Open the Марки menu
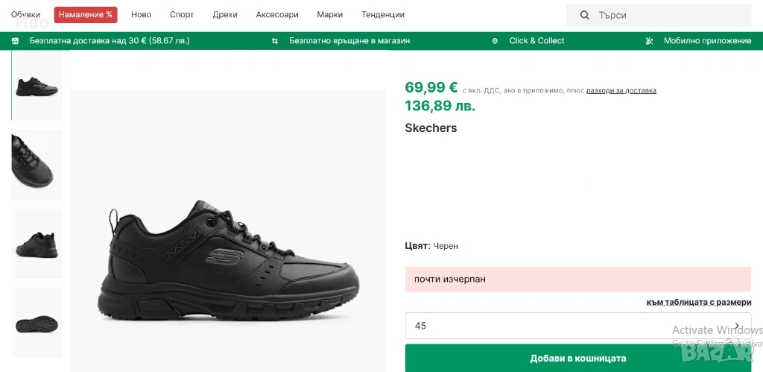The width and height of the screenshot is (763, 372). pyautogui.click(x=330, y=15)
